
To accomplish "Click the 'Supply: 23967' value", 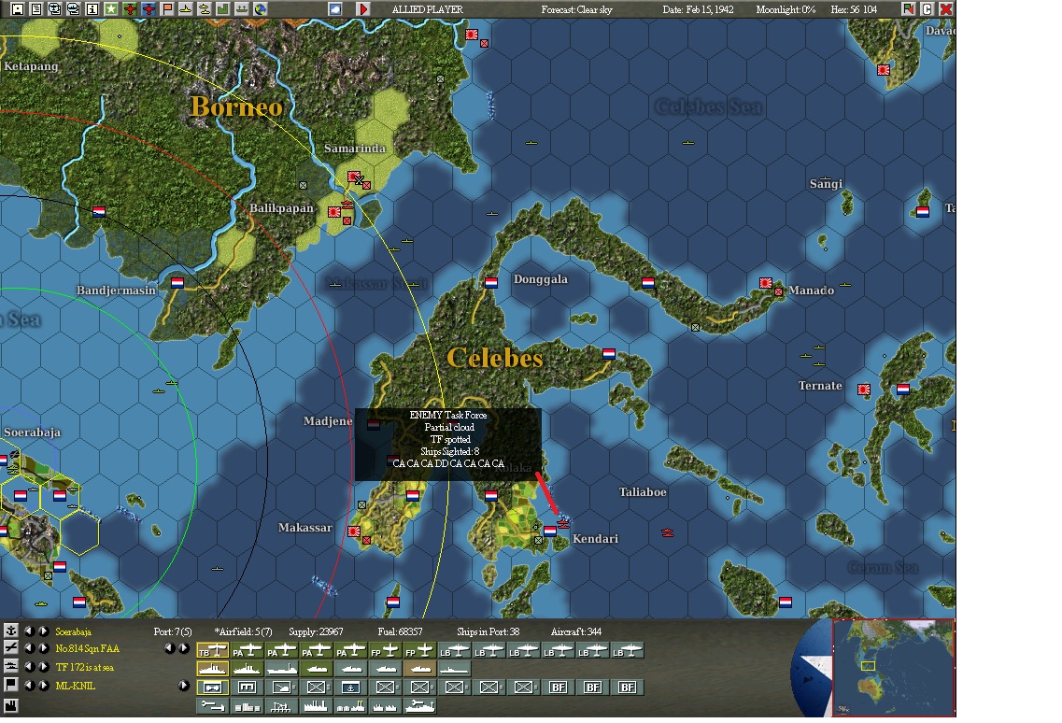I will tap(316, 631).
